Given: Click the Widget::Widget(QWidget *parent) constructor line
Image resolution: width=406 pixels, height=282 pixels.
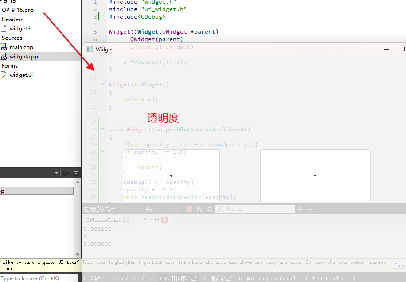Looking at the screenshot, I should pyautogui.click(x=164, y=32).
